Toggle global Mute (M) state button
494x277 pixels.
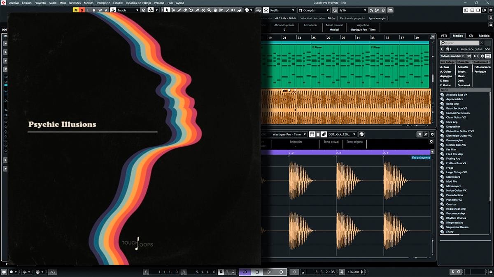point(76,10)
